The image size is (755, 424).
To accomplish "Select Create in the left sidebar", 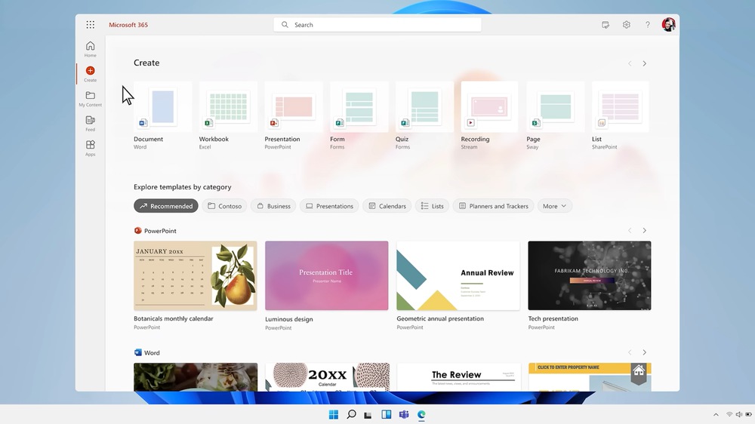I will click(x=90, y=74).
